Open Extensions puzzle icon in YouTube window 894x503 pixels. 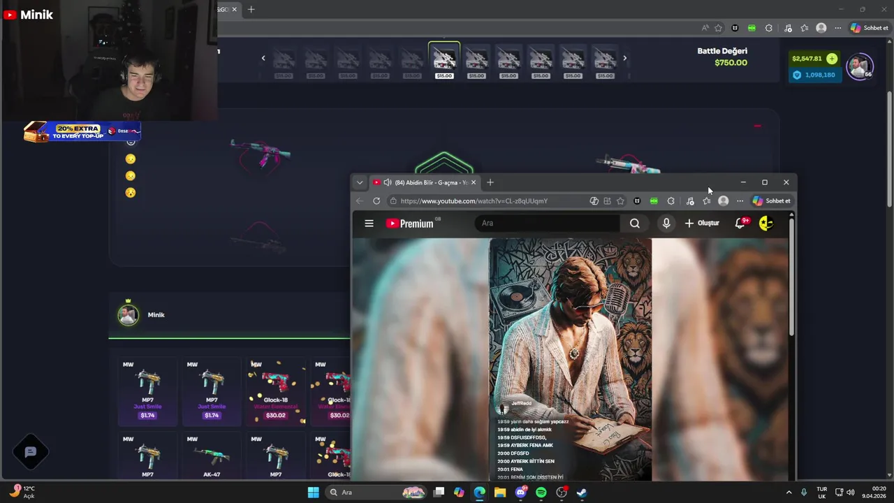(x=671, y=201)
